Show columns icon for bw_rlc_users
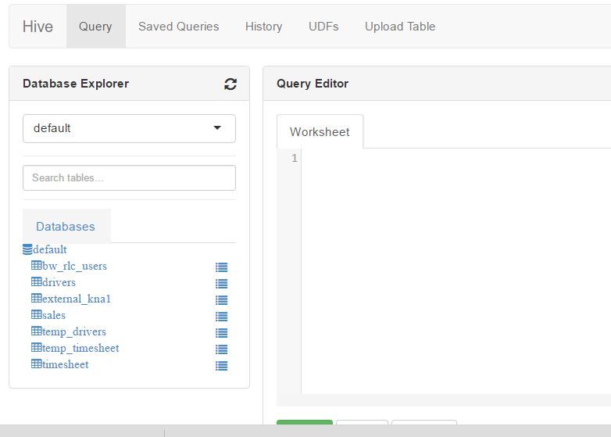 [x=221, y=267]
